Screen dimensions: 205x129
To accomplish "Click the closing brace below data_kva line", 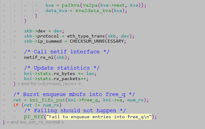I will (36, 16).
